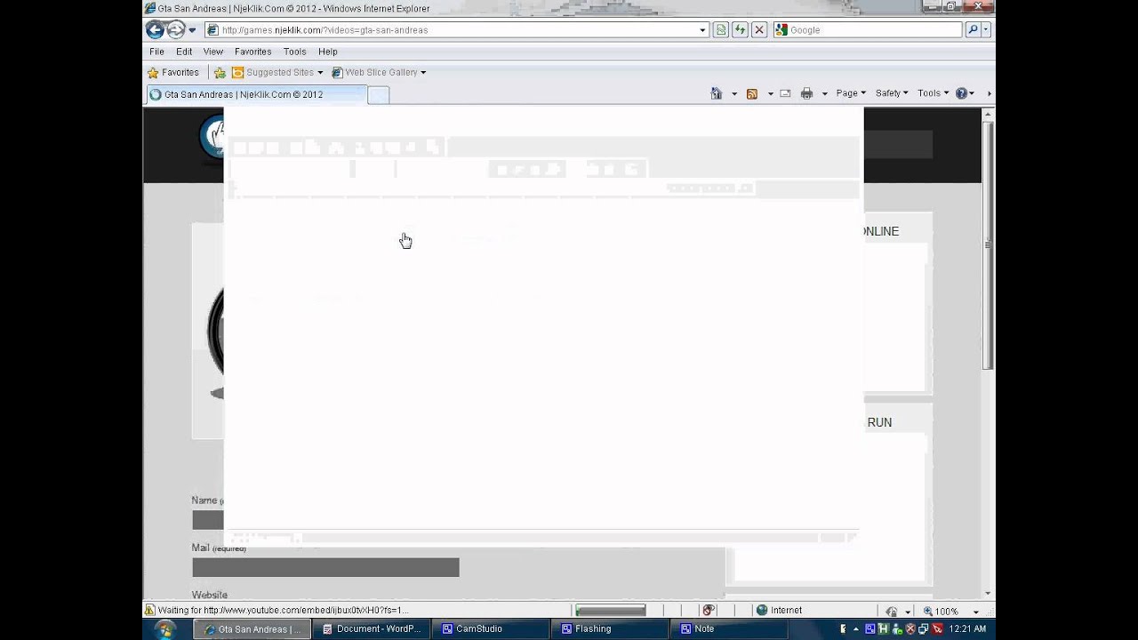The width and height of the screenshot is (1138, 640).
Task: Click the status bar warning icon
Action: (x=150, y=611)
